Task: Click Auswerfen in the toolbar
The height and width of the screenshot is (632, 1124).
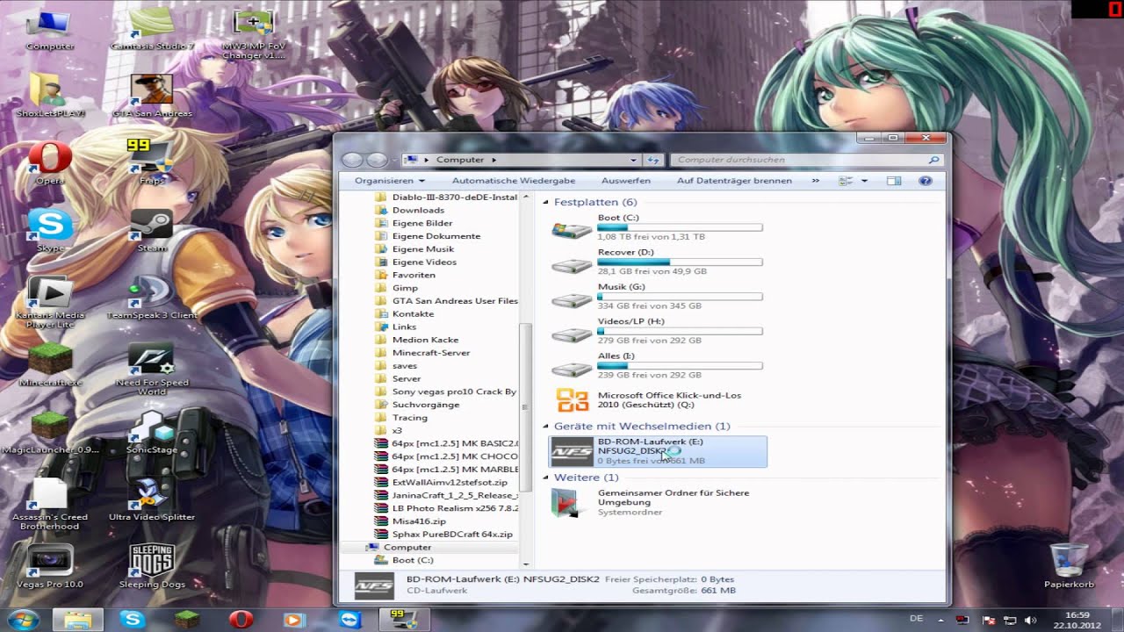Action: pos(626,181)
